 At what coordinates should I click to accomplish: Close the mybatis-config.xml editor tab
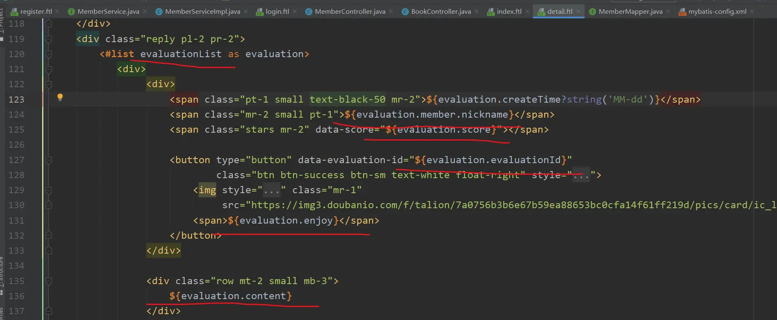point(752,11)
